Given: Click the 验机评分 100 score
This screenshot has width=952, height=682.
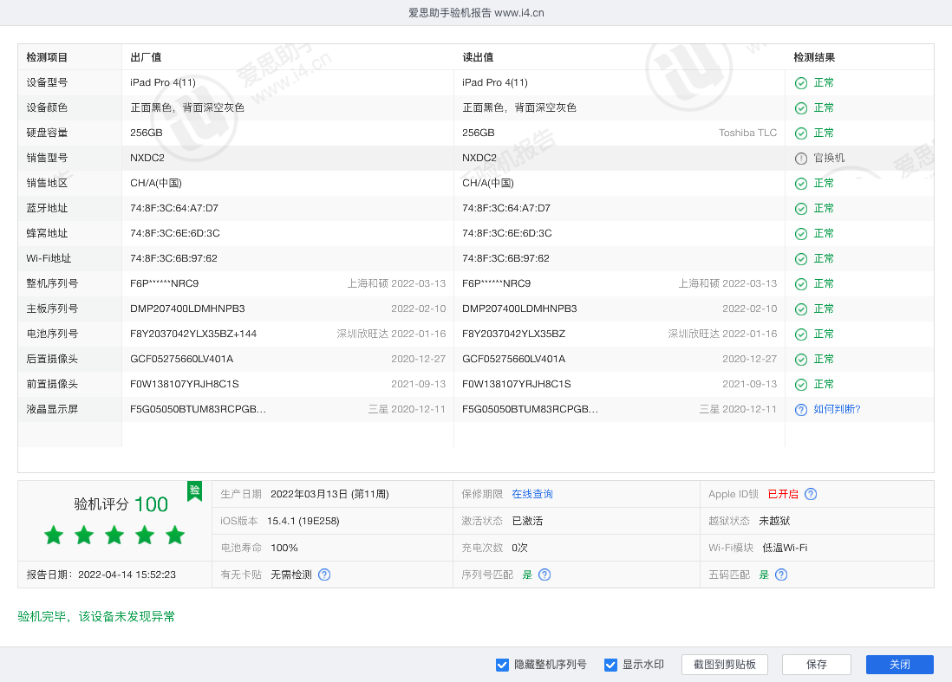Looking at the screenshot, I should click(121, 504).
